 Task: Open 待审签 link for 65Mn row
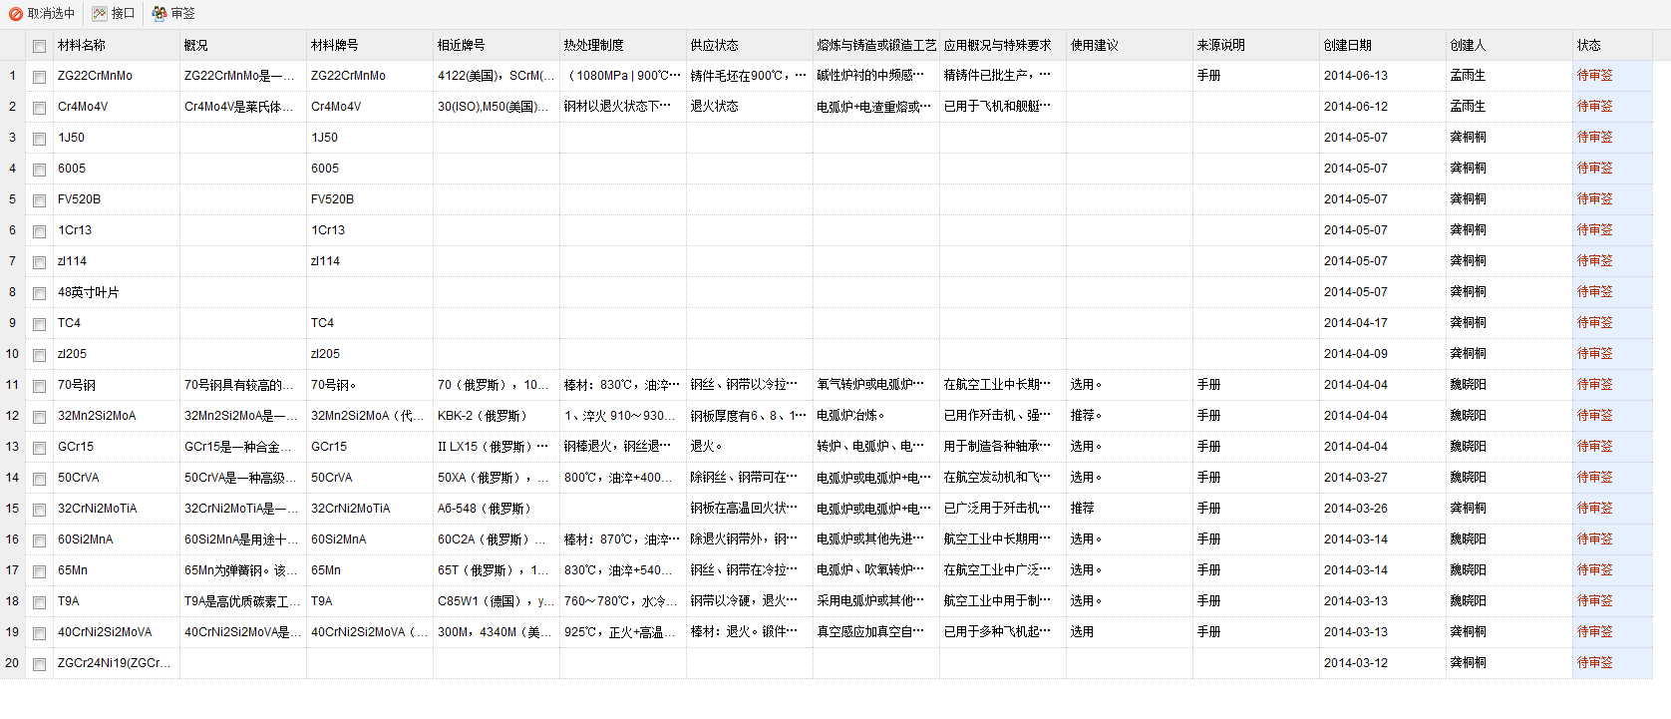click(x=1594, y=570)
